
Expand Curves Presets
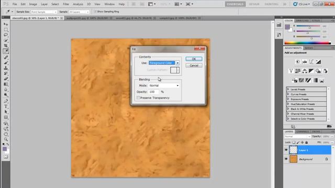click(288, 94)
